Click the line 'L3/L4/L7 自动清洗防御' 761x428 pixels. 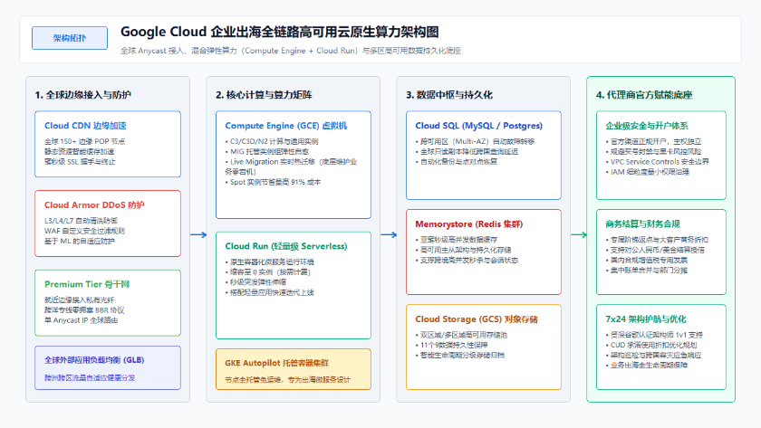[81, 221]
